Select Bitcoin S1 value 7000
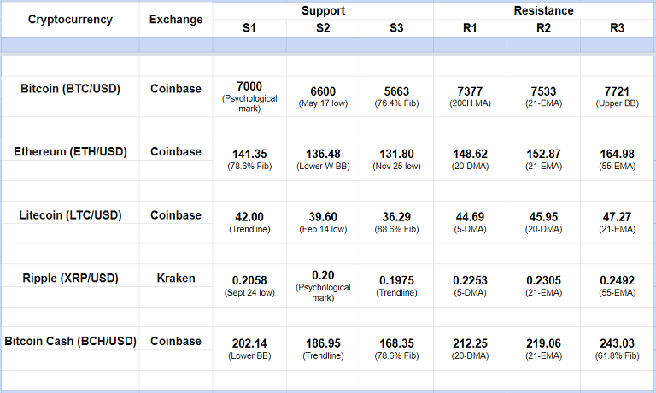The image size is (656, 393). coord(249,86)
